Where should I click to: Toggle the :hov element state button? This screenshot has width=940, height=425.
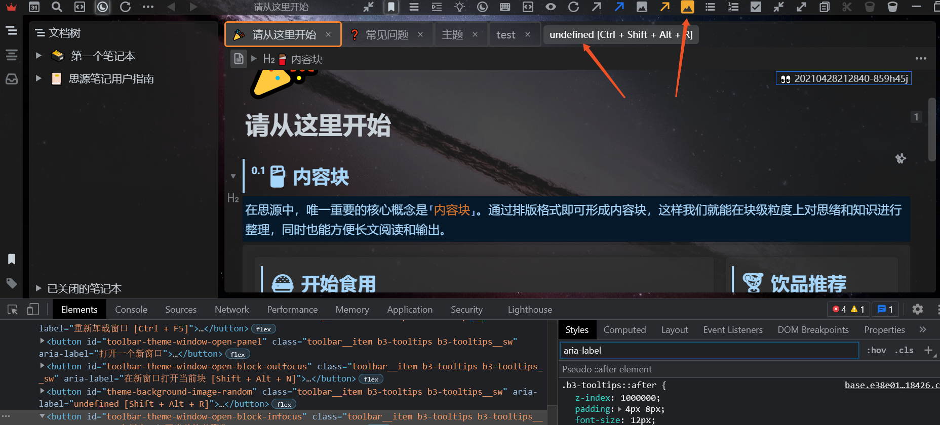pos(877,350)
